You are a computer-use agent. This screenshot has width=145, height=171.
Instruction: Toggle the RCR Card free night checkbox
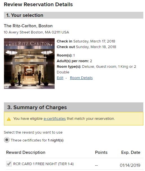(x=9, y=164)
